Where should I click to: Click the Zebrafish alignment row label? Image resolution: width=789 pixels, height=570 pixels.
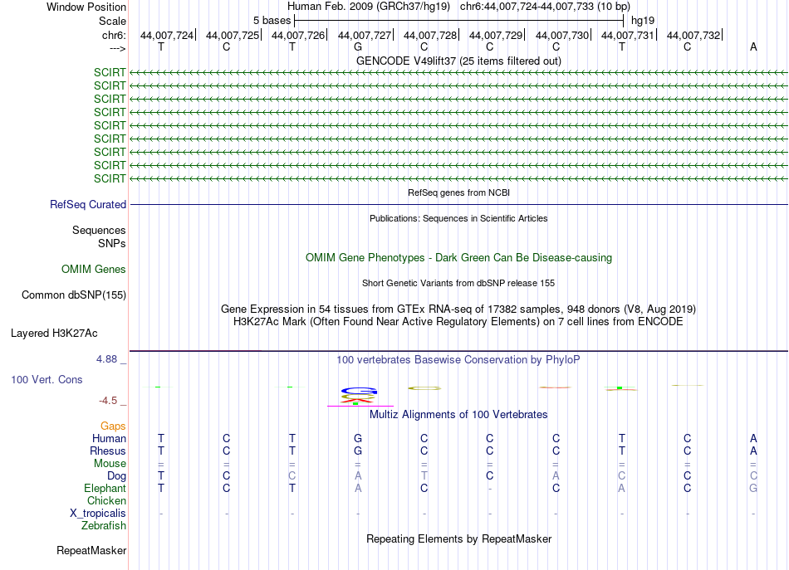coord(103,525)
